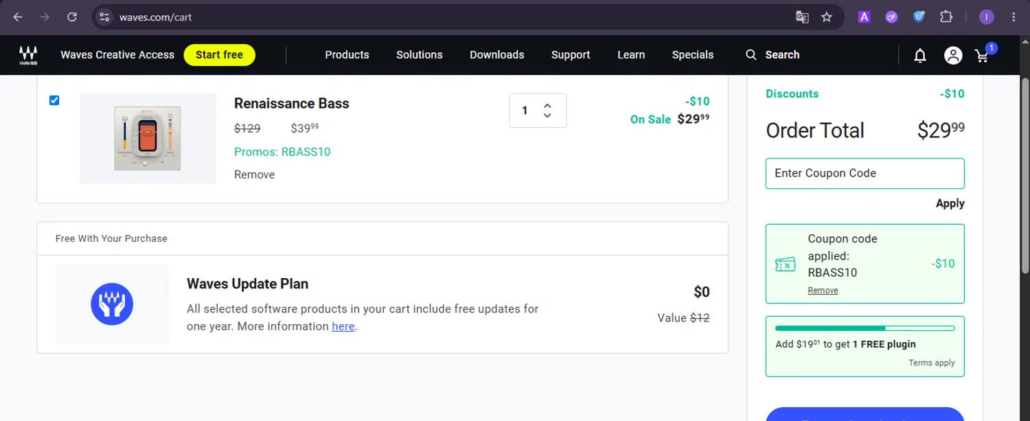Click the coupon ticket icon
Viewport: 1030px width, 421px height.
click(x=786, y=264)
